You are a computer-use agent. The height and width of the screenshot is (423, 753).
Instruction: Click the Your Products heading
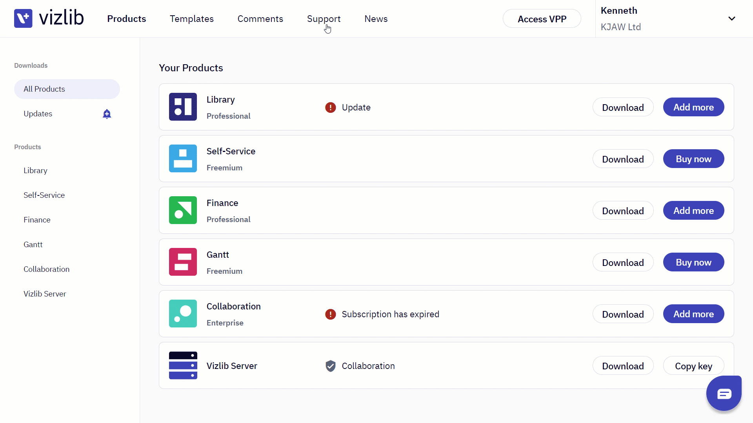[x=191, y=68]
